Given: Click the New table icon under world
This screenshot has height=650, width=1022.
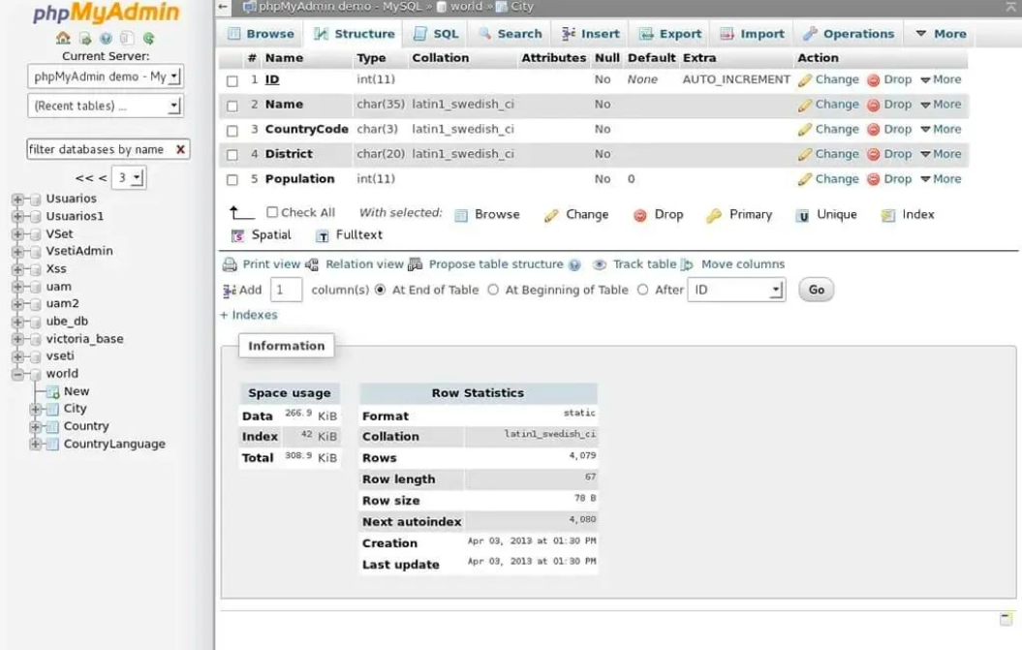Looking at the screenshot, I should [52, 391].
